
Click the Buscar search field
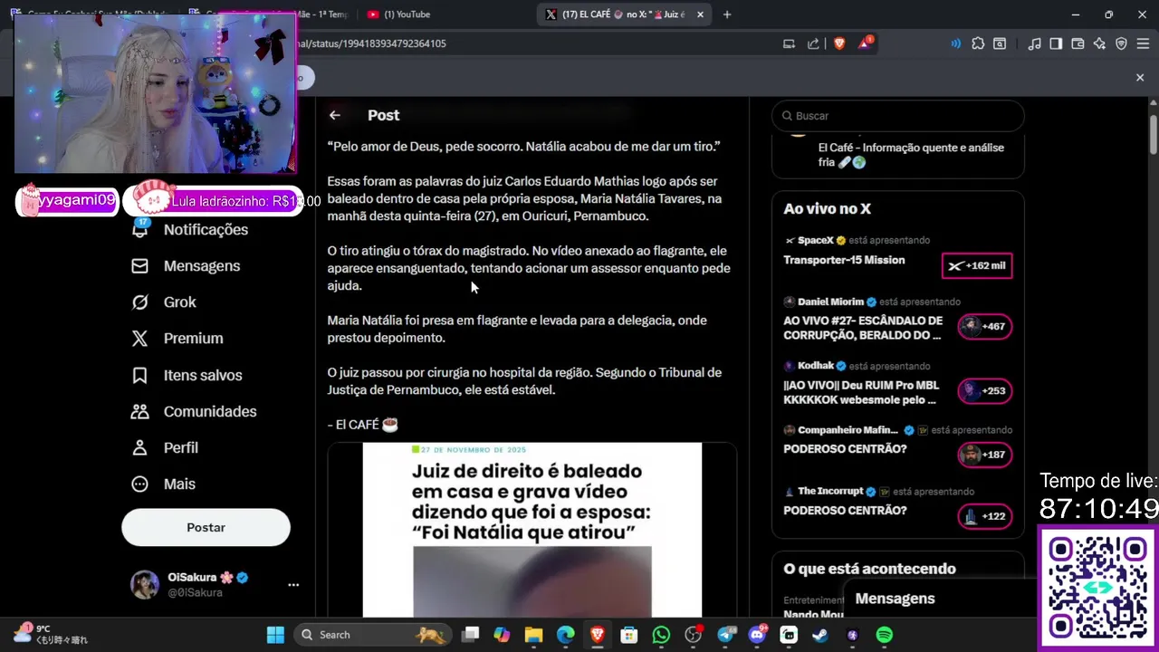click(897, 116)
